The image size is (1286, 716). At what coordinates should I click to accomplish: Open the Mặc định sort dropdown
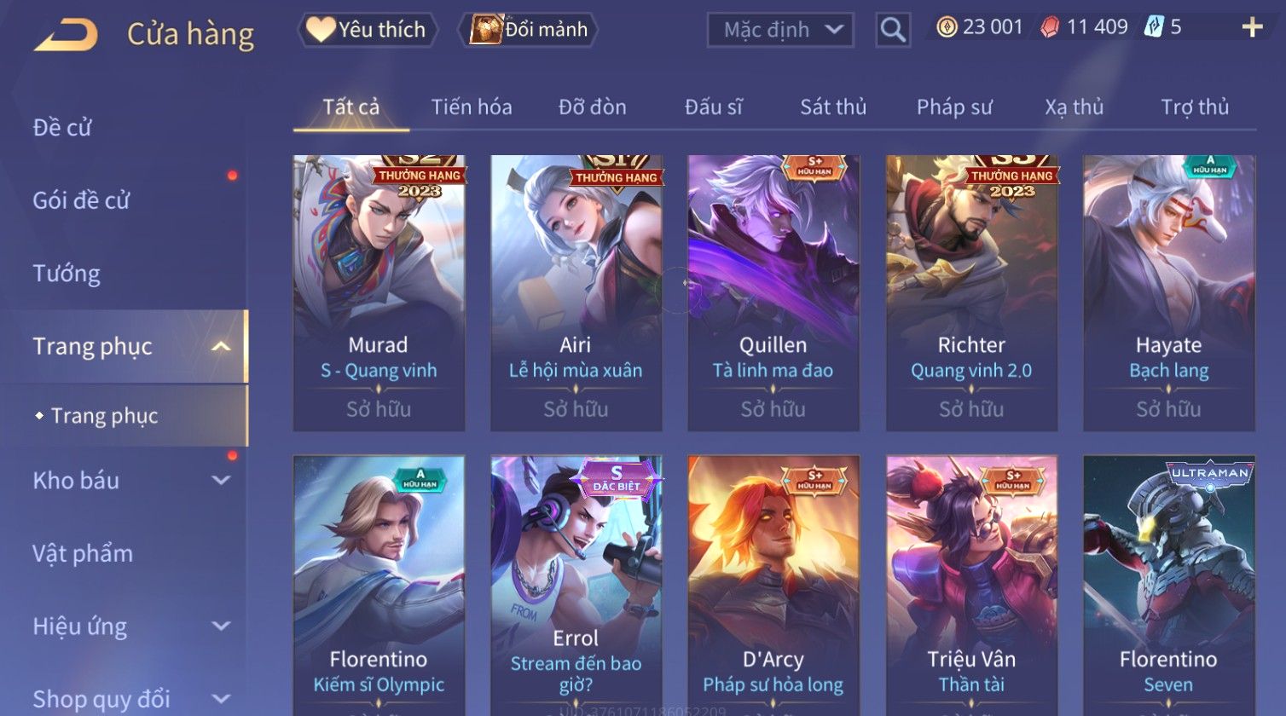click(x=780, y=31)
